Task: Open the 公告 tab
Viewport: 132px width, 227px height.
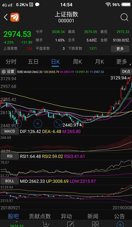Action: 119,216
